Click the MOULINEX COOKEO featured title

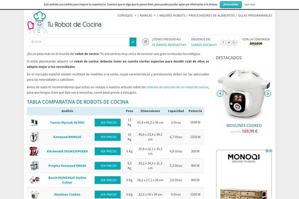(244, 125)
